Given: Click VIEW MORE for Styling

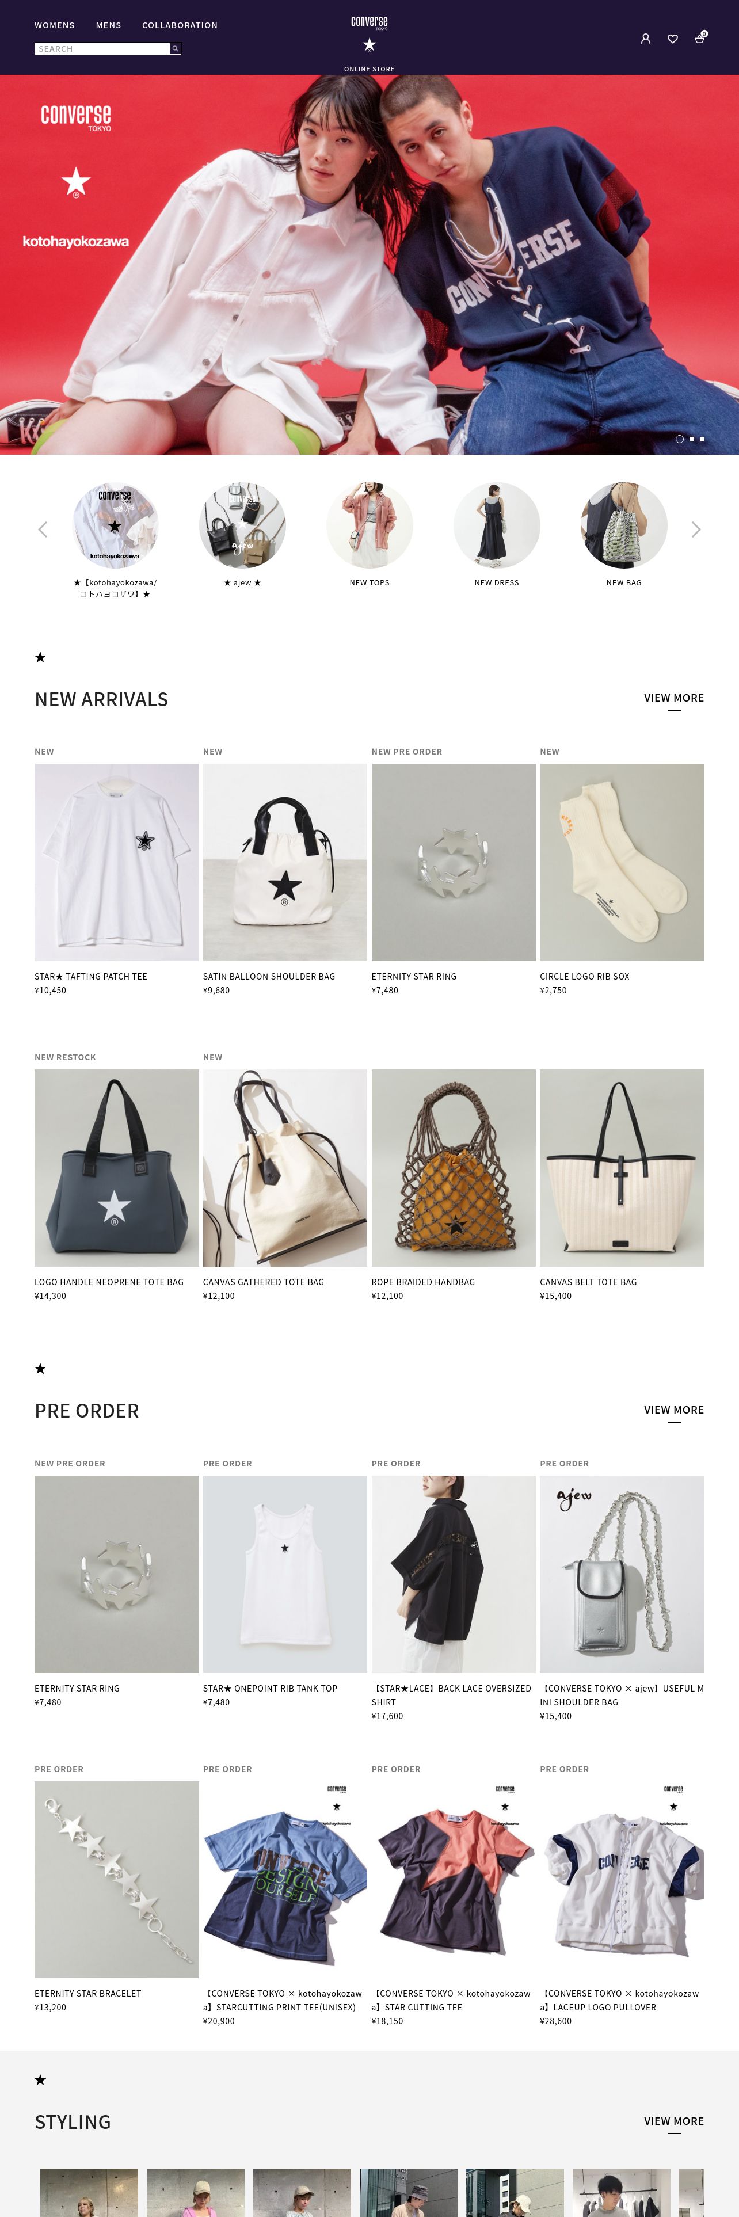Looking at the screenshot, I should pos(673,2121).
